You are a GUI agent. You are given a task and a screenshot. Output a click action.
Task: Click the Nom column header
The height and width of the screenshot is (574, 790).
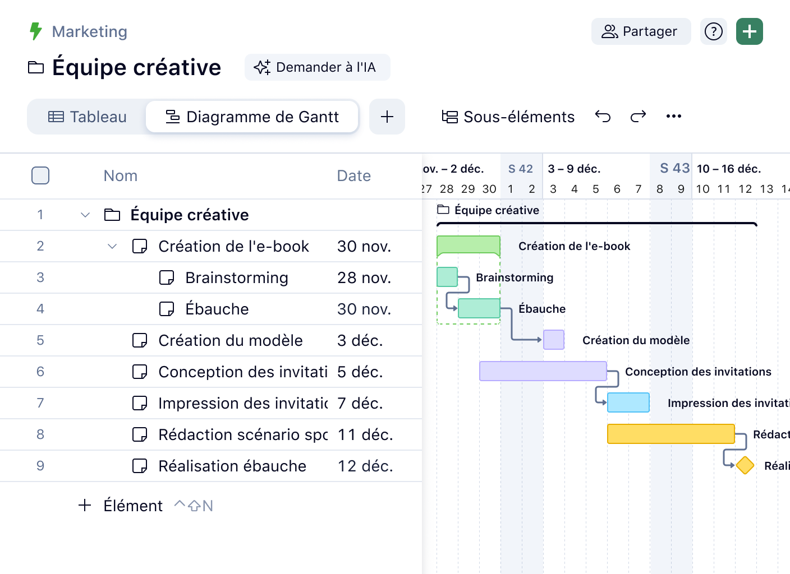(x=121, y=176)
